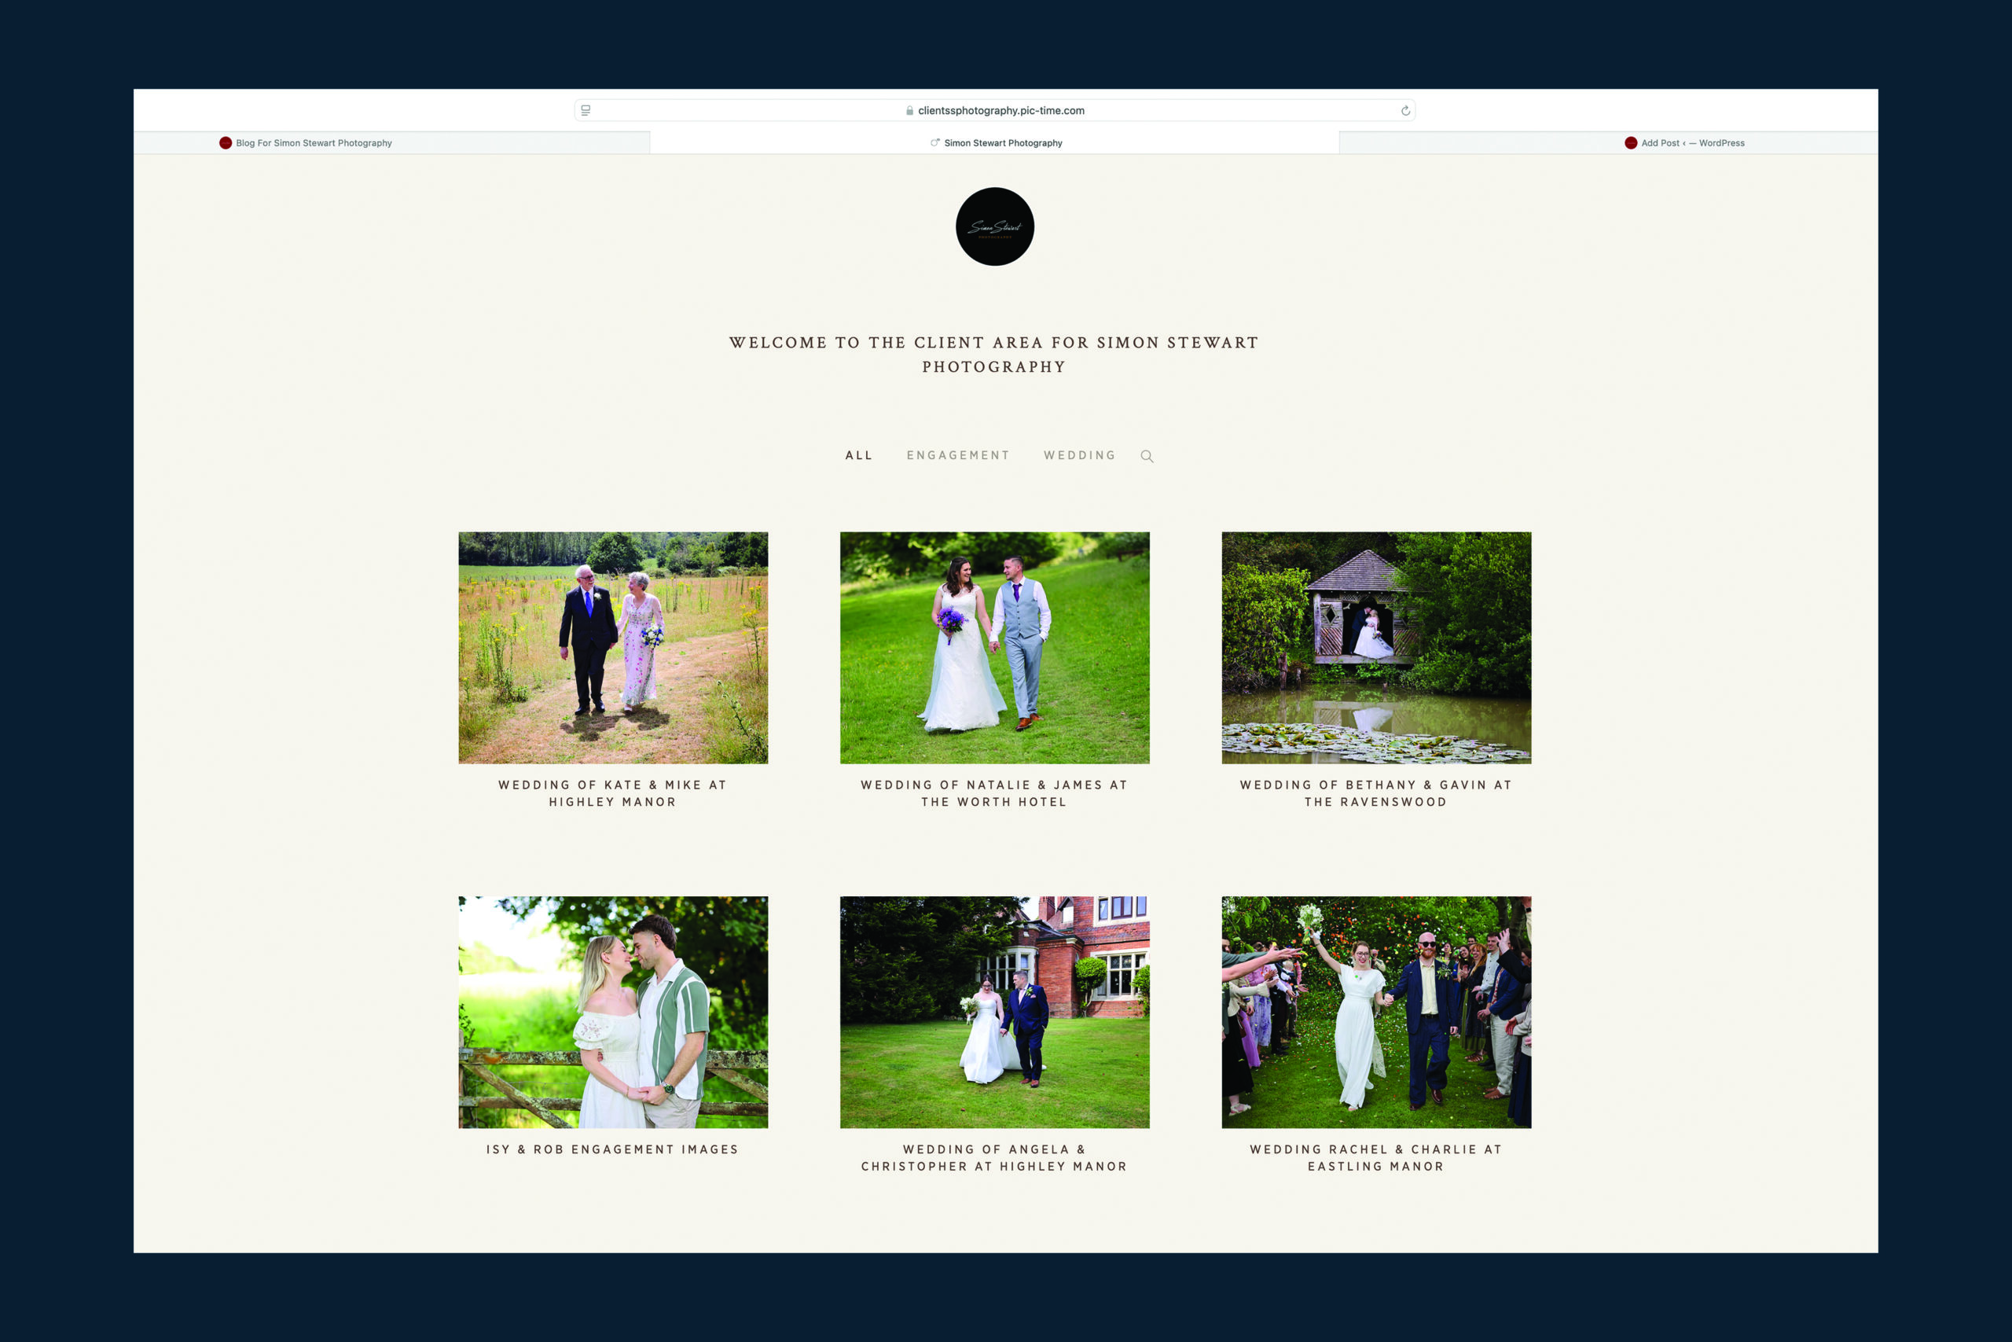Open Kate & Mike wedding thumbnail
Screen dimensions: 2012x1342
(x=613, y=648)
